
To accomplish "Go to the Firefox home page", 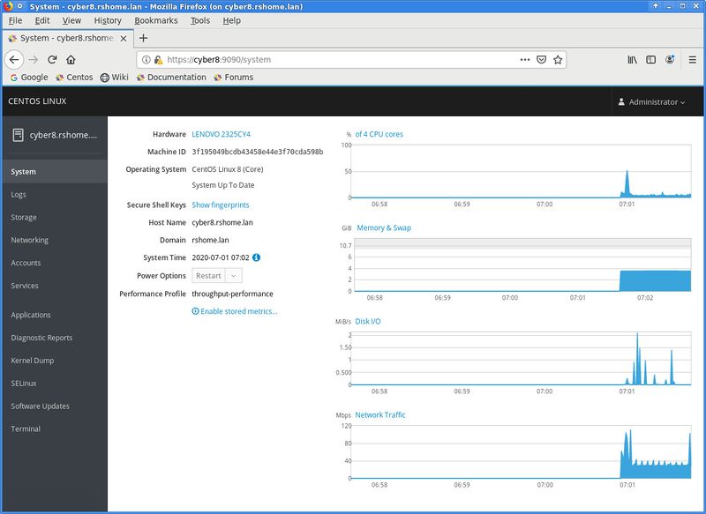I will pyautogui.click(x=71, y=60).
